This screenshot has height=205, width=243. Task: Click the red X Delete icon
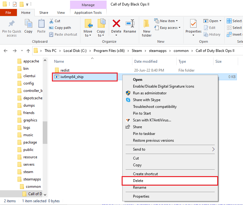point(116,23)
